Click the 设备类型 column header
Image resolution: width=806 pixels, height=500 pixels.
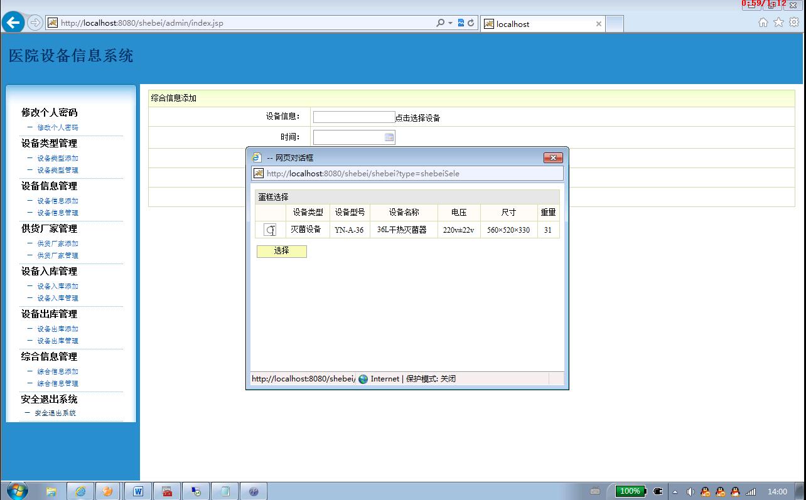click(x=308, y=213)
